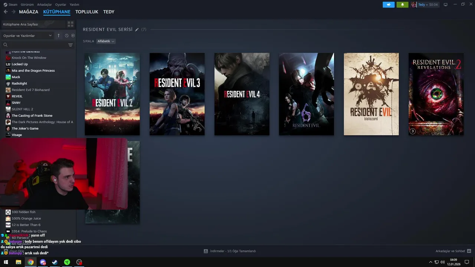Open the Görünüm menu
Image resolution: width=475 pixels, height=267 pixels.
pyautogui.click(x=27, y=4)
